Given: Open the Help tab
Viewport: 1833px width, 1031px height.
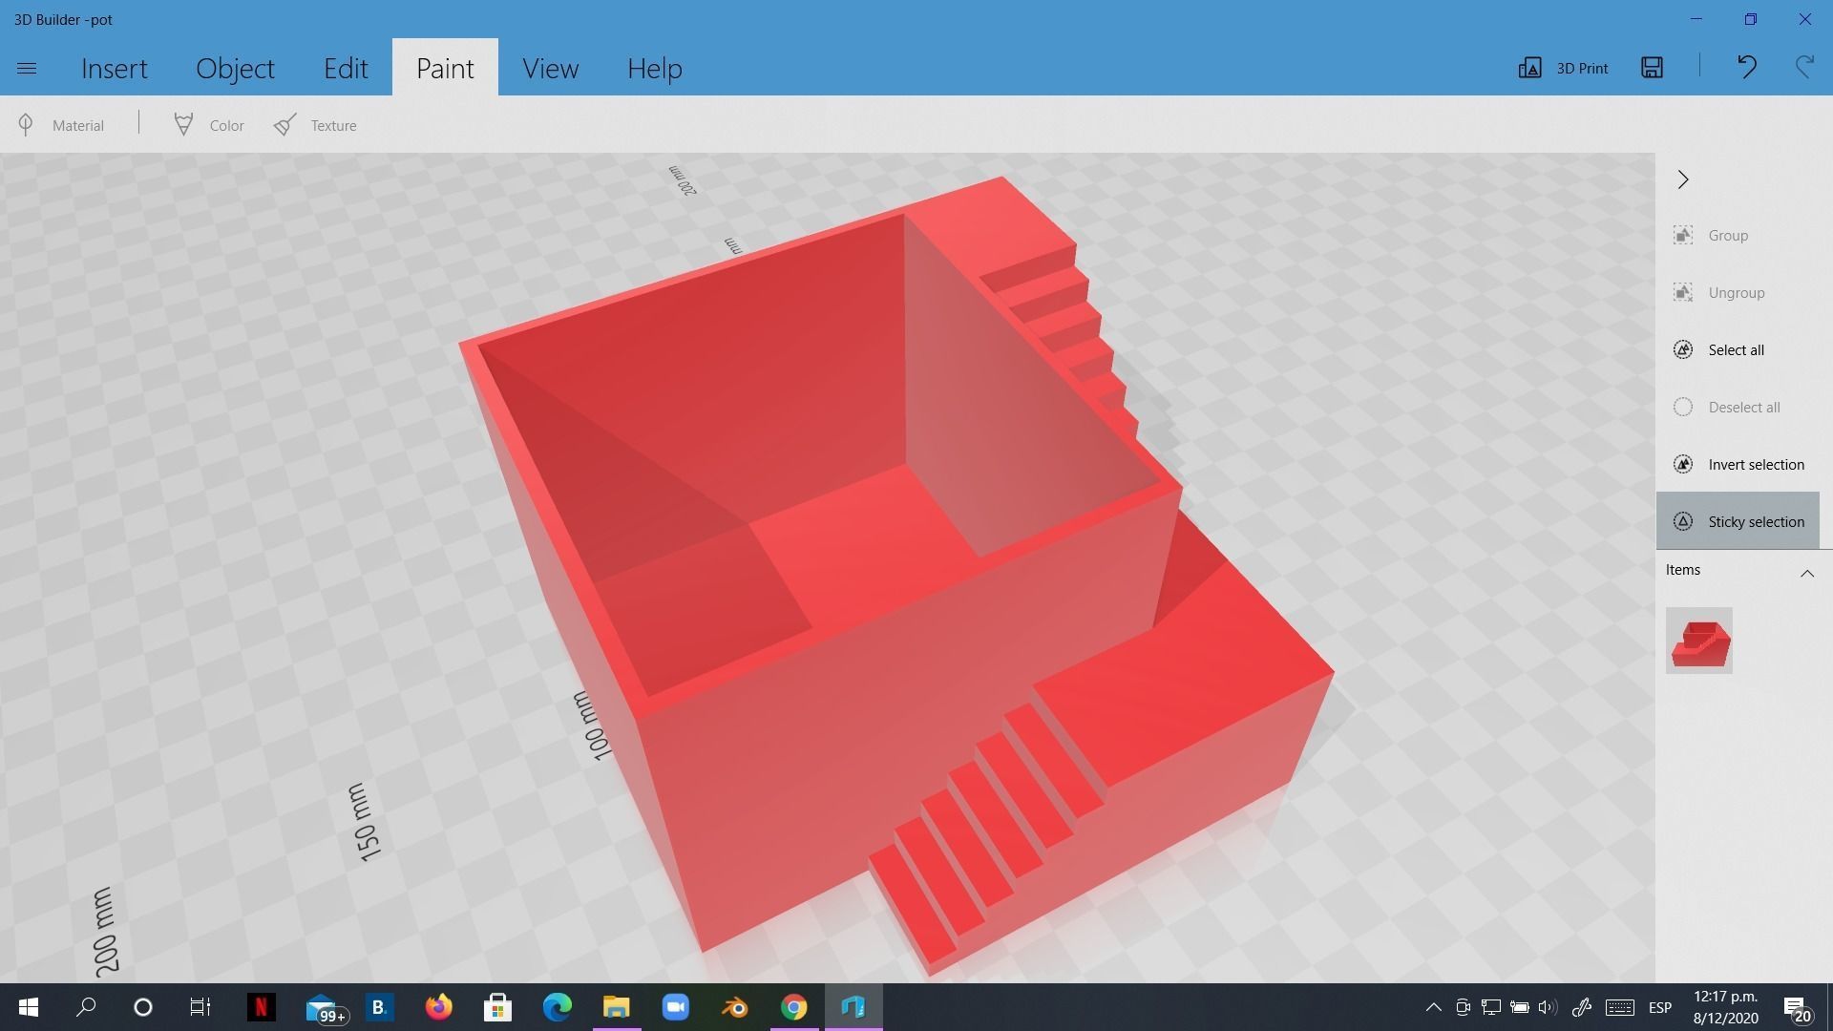Looking at the screenshot, I should point(654,69).
